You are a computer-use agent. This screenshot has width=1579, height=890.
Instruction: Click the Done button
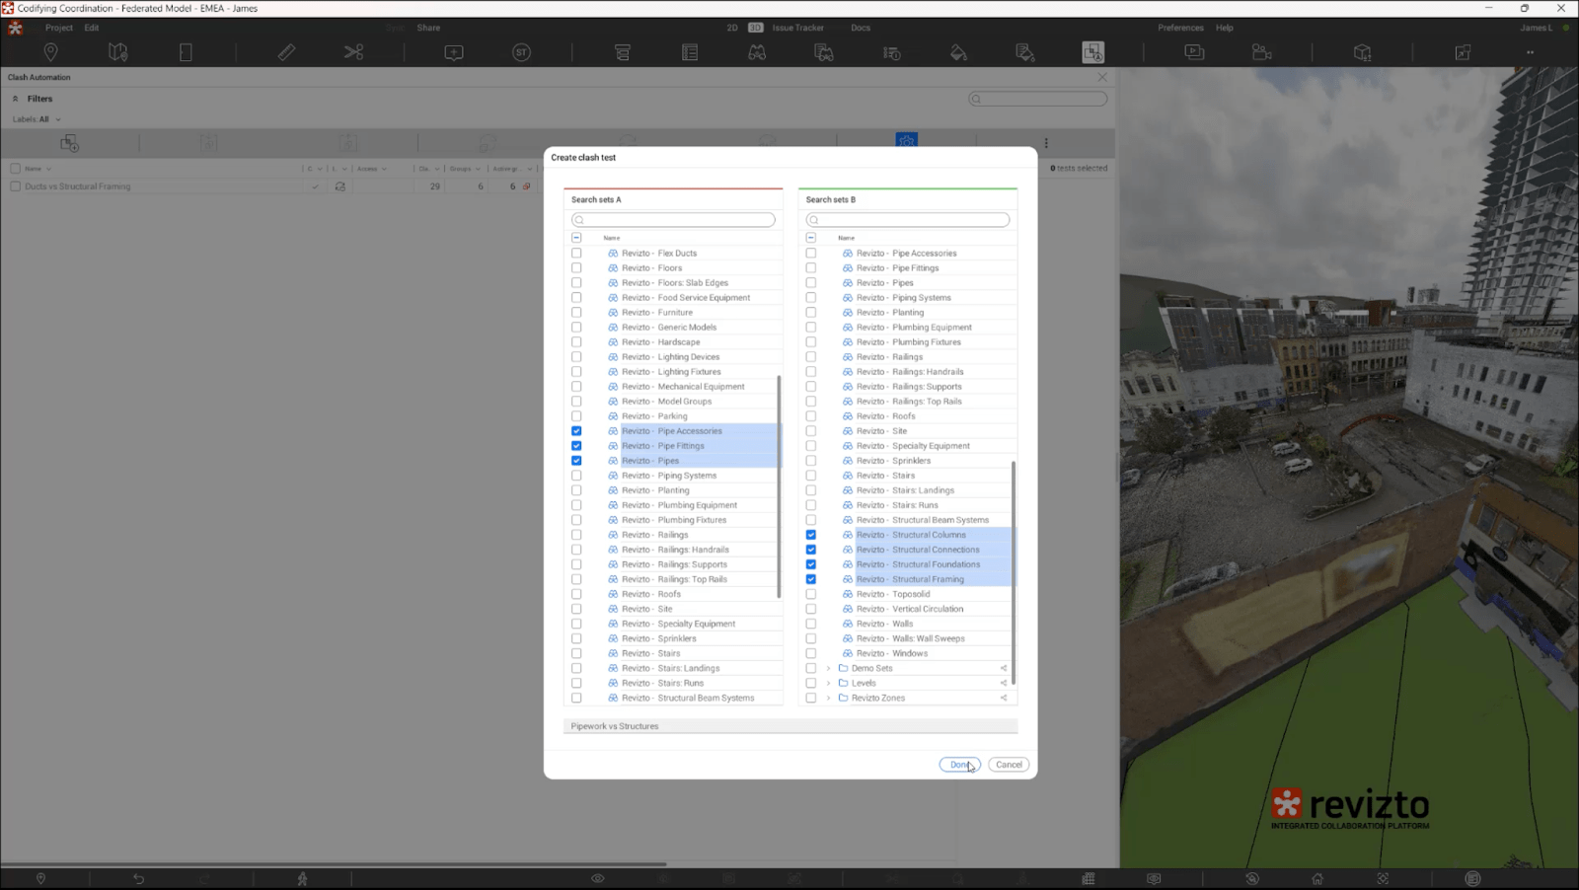[958, 764]
